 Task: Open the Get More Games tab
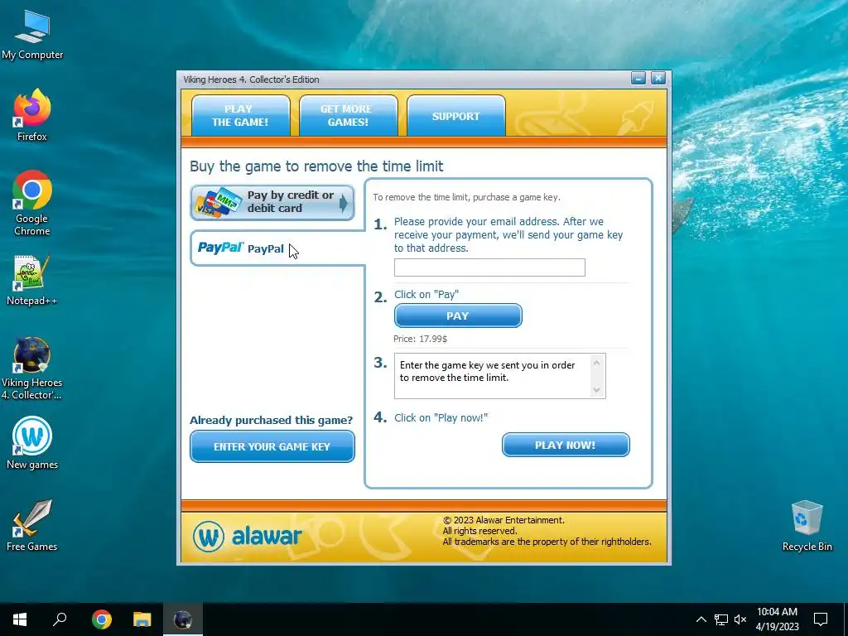(x=348, y=115)
